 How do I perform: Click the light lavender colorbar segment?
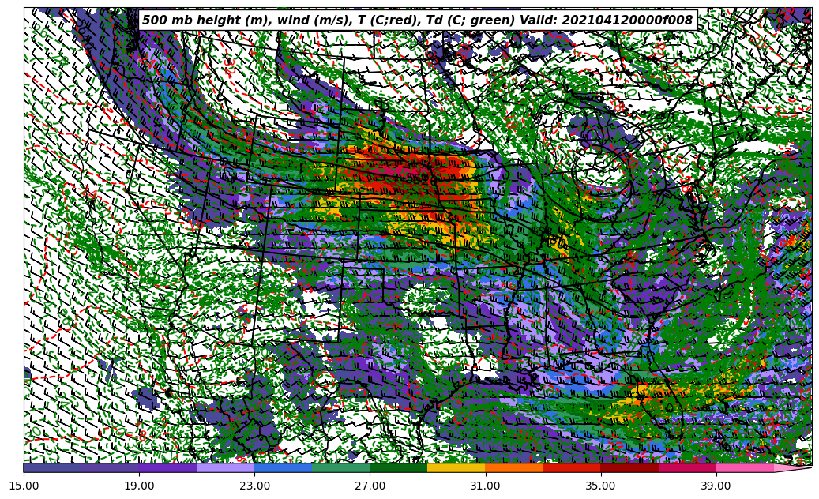point(225,467)
